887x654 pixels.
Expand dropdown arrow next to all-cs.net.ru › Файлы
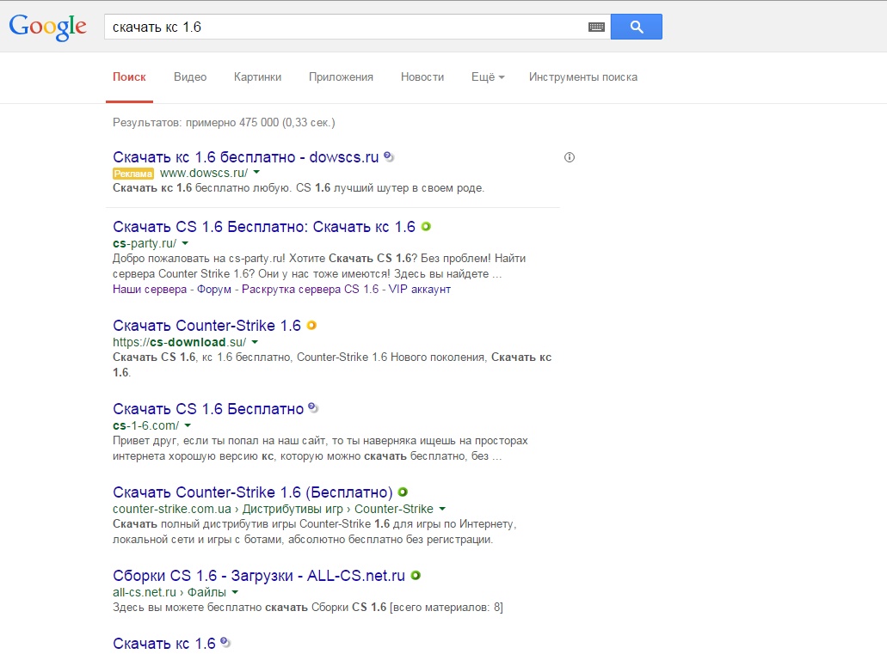point(235,592)
